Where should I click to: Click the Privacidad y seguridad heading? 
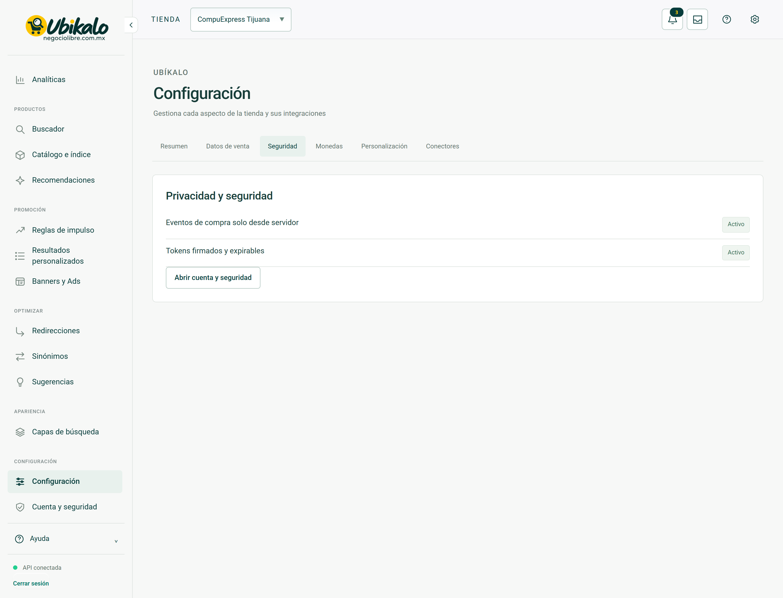coord(219,196)
